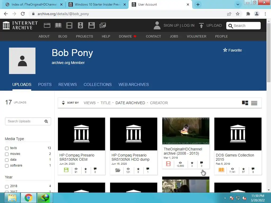Screen dimensions: 271x203
Task: Click the Search Uploads magnifier icon
Action: coord(46,121)
